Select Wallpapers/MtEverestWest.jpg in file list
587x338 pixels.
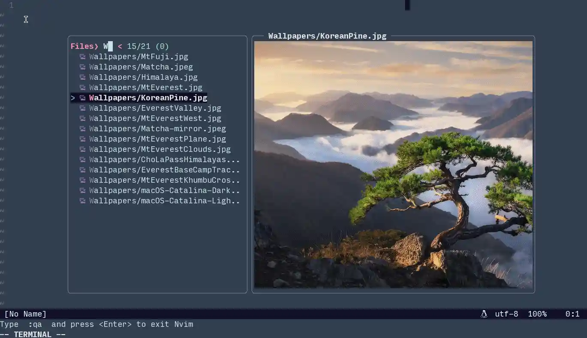coord(155,118)
